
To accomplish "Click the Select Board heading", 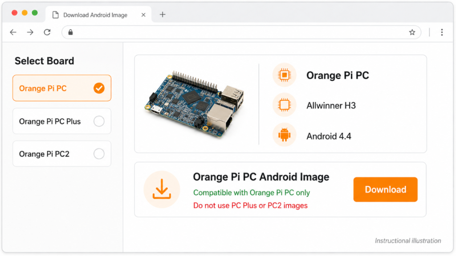I will click(45, 61).
